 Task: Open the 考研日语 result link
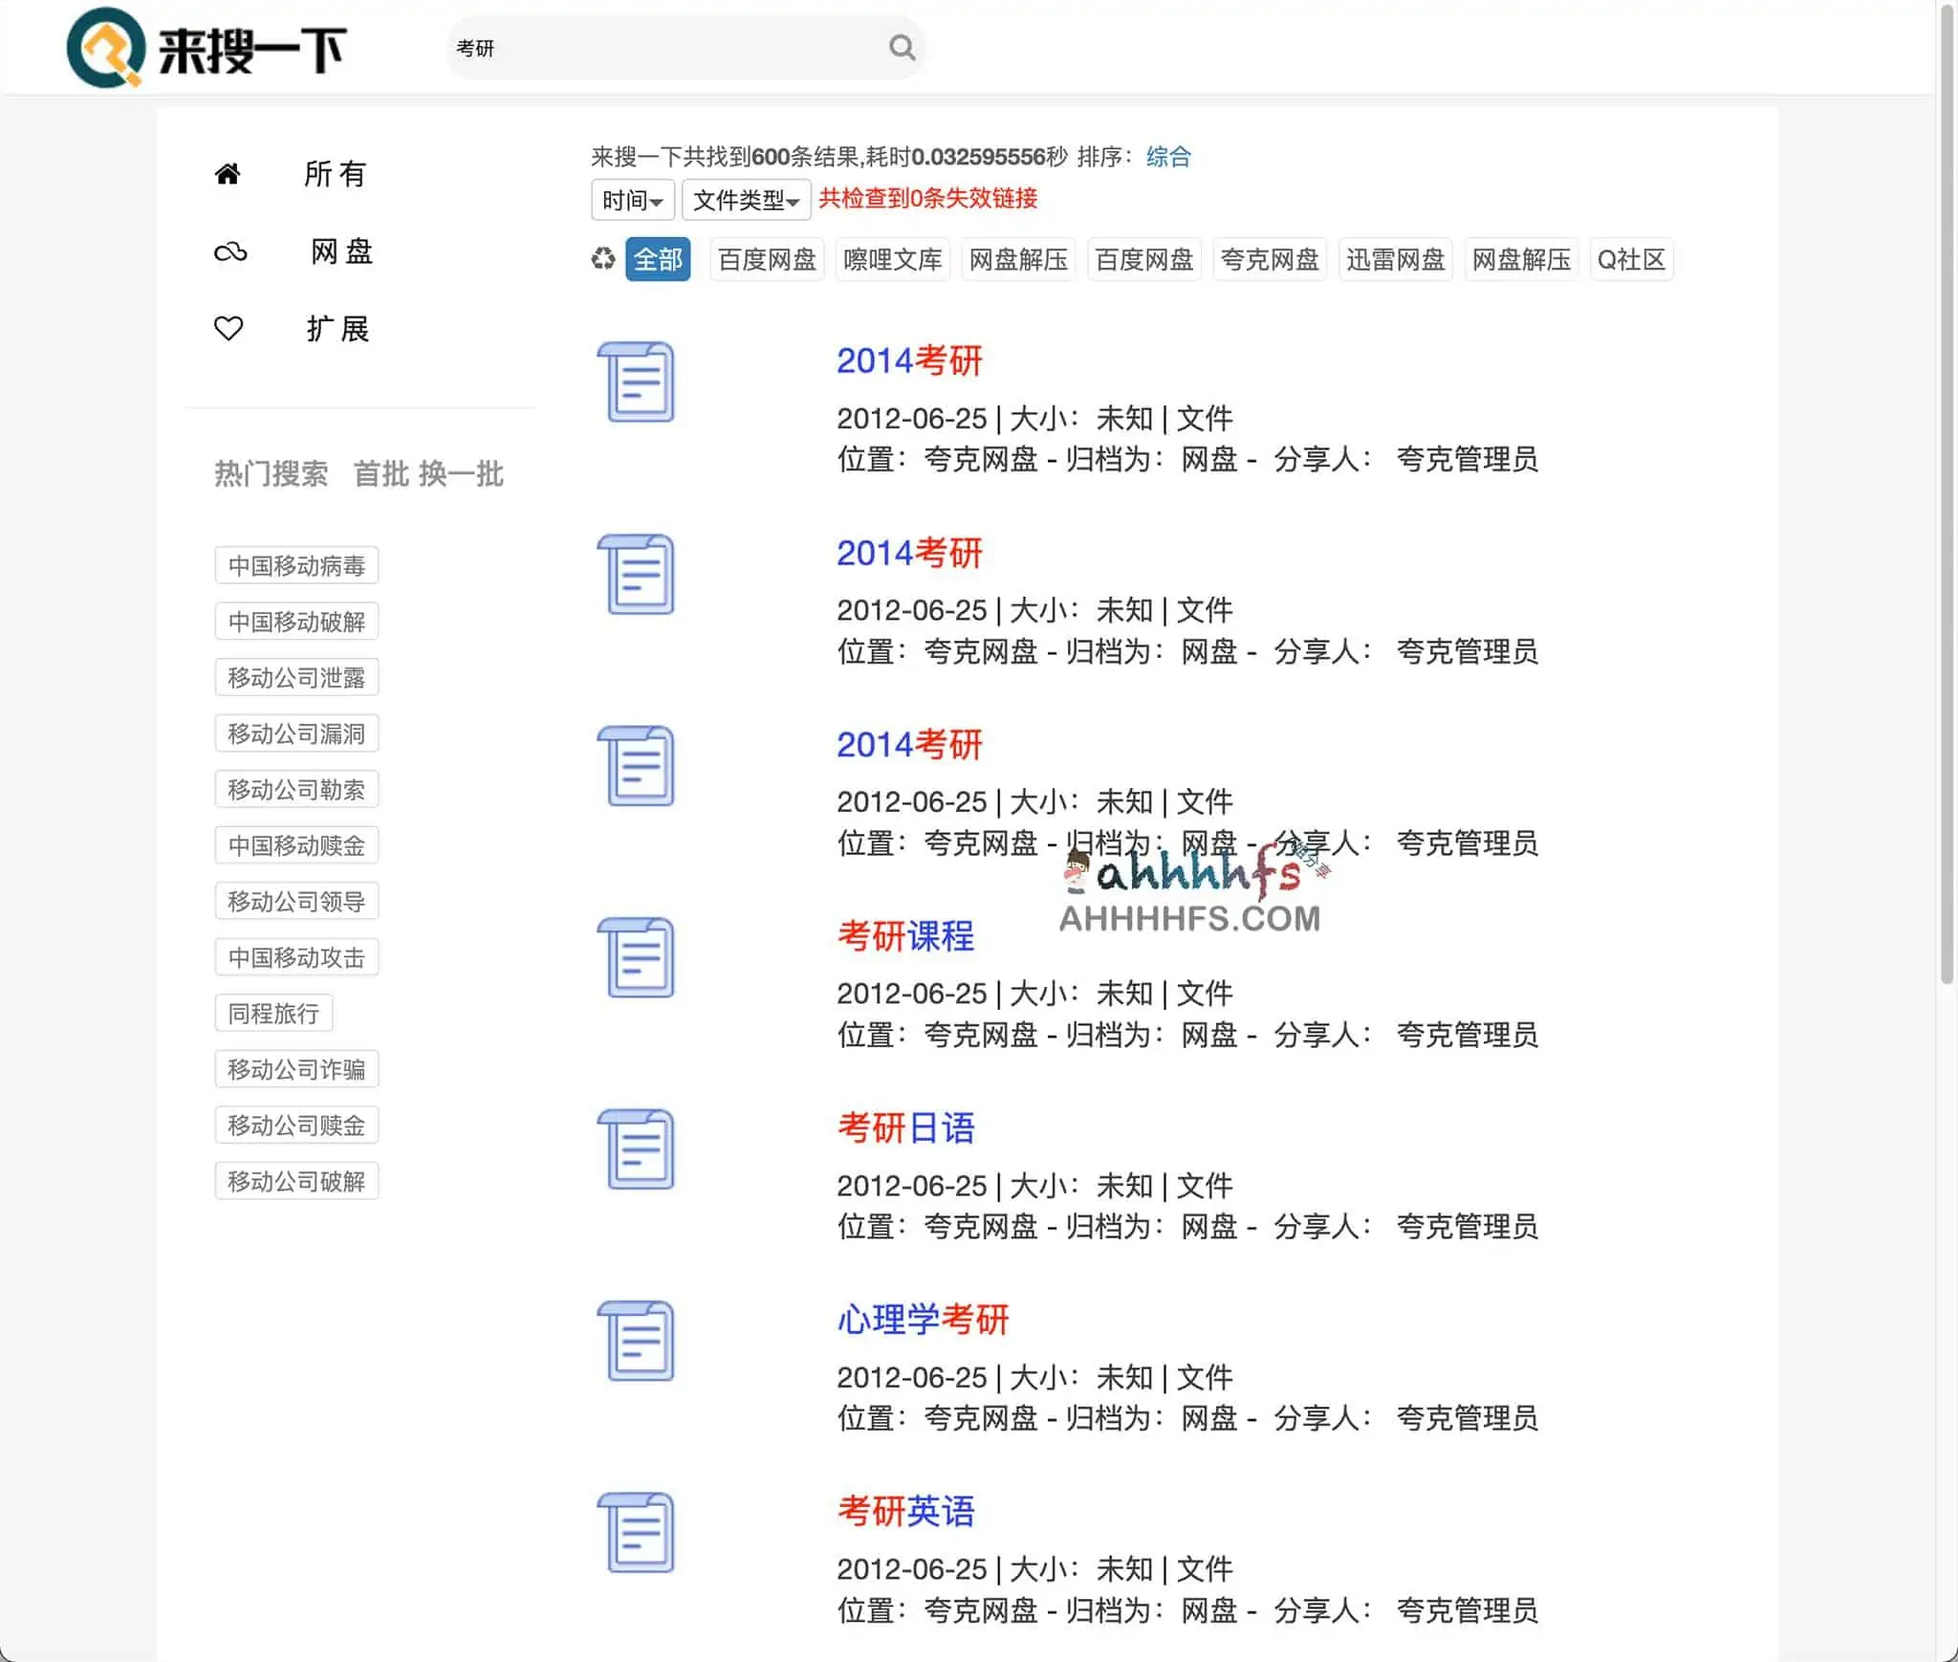coord(906,1128)
